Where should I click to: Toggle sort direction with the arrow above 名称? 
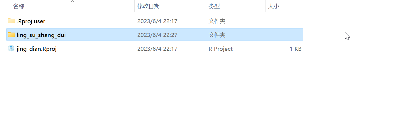click(x=73, y=1)
